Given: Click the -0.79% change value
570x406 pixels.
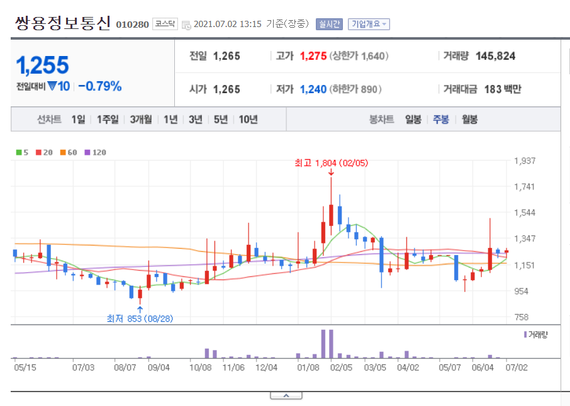Looking at the screenshot, I should pos(99,86).
